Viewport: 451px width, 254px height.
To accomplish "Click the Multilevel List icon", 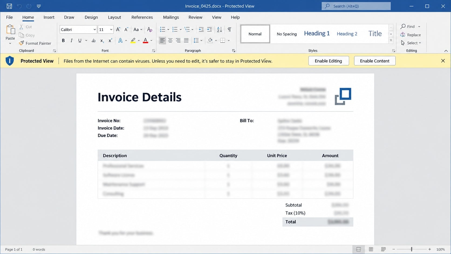I will pos(187,29).
